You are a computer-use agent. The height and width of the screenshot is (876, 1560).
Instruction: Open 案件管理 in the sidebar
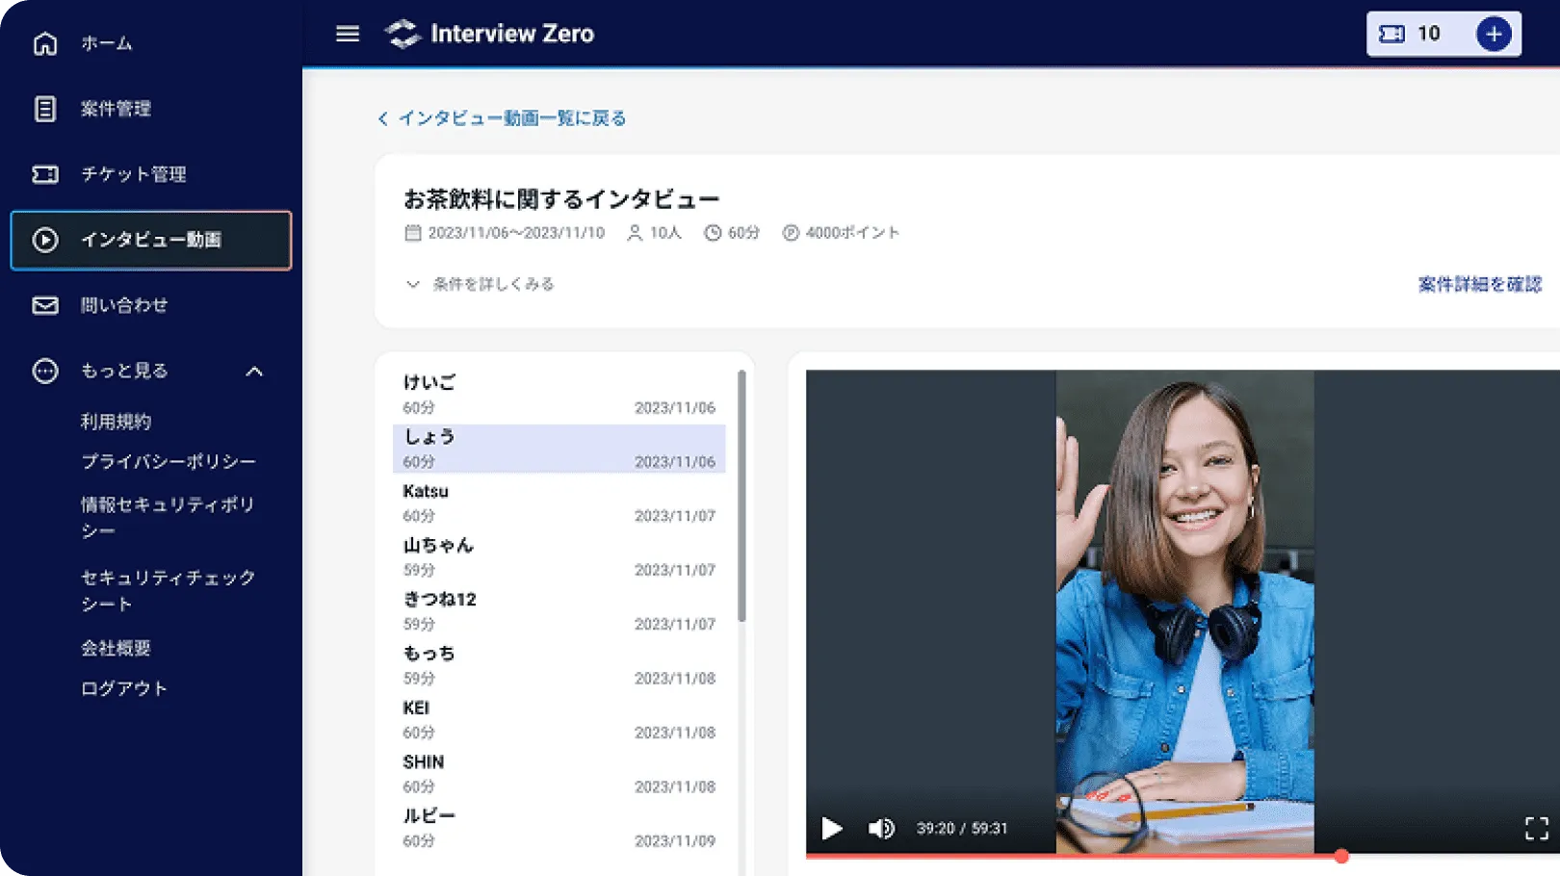(116, 109)
